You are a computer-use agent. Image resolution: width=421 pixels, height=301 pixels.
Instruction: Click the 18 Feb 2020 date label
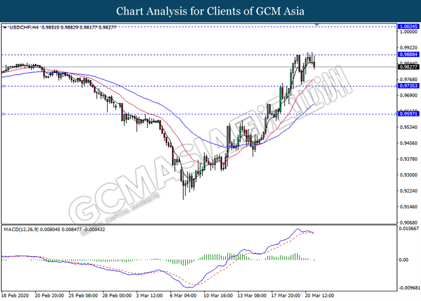tap(15, 296)
